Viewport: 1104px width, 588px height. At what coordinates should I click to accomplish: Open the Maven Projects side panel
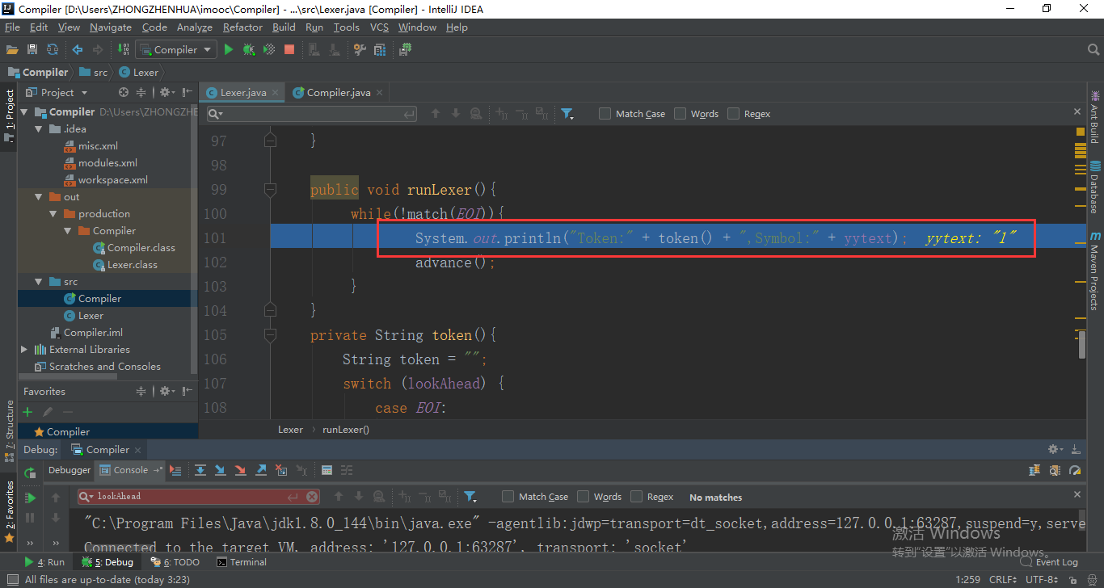coord(1095,271)
